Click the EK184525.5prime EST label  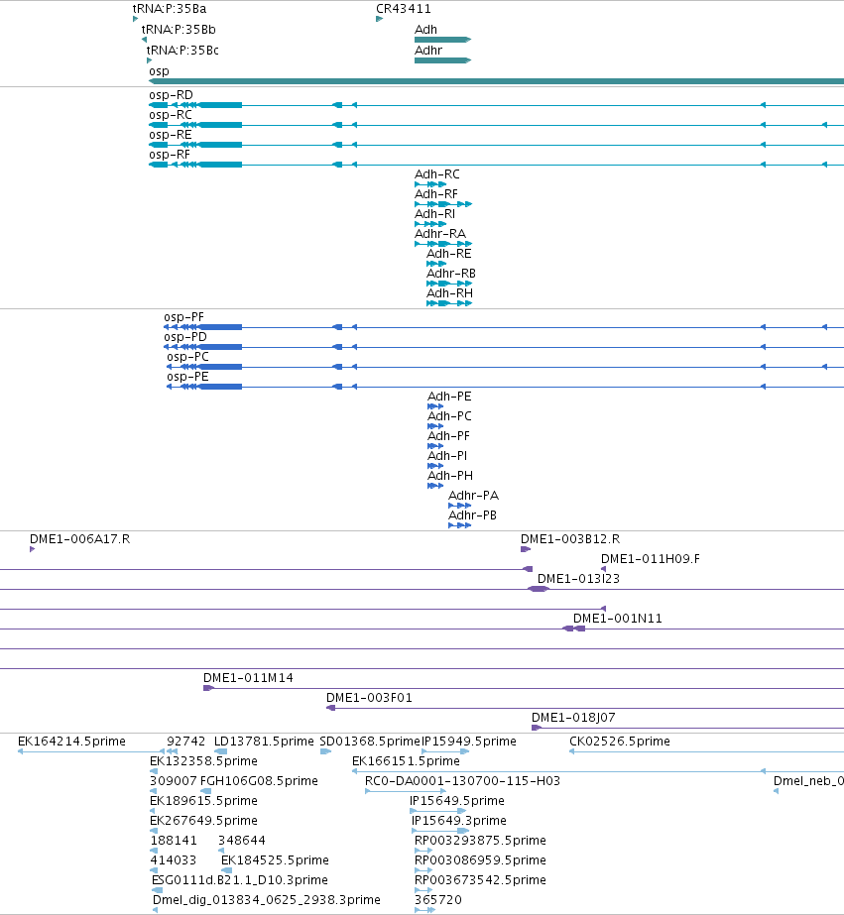[275, 860]
